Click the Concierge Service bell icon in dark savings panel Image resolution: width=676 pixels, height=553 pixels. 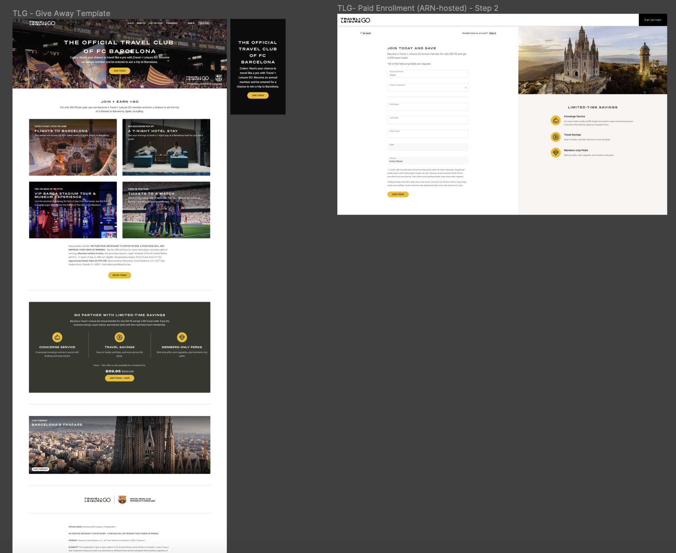pyautogui.click(x=57, y=337)
